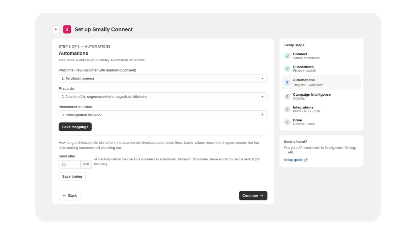
Task: Click the 'Need a hand?' heading
Action: (295, 142)
